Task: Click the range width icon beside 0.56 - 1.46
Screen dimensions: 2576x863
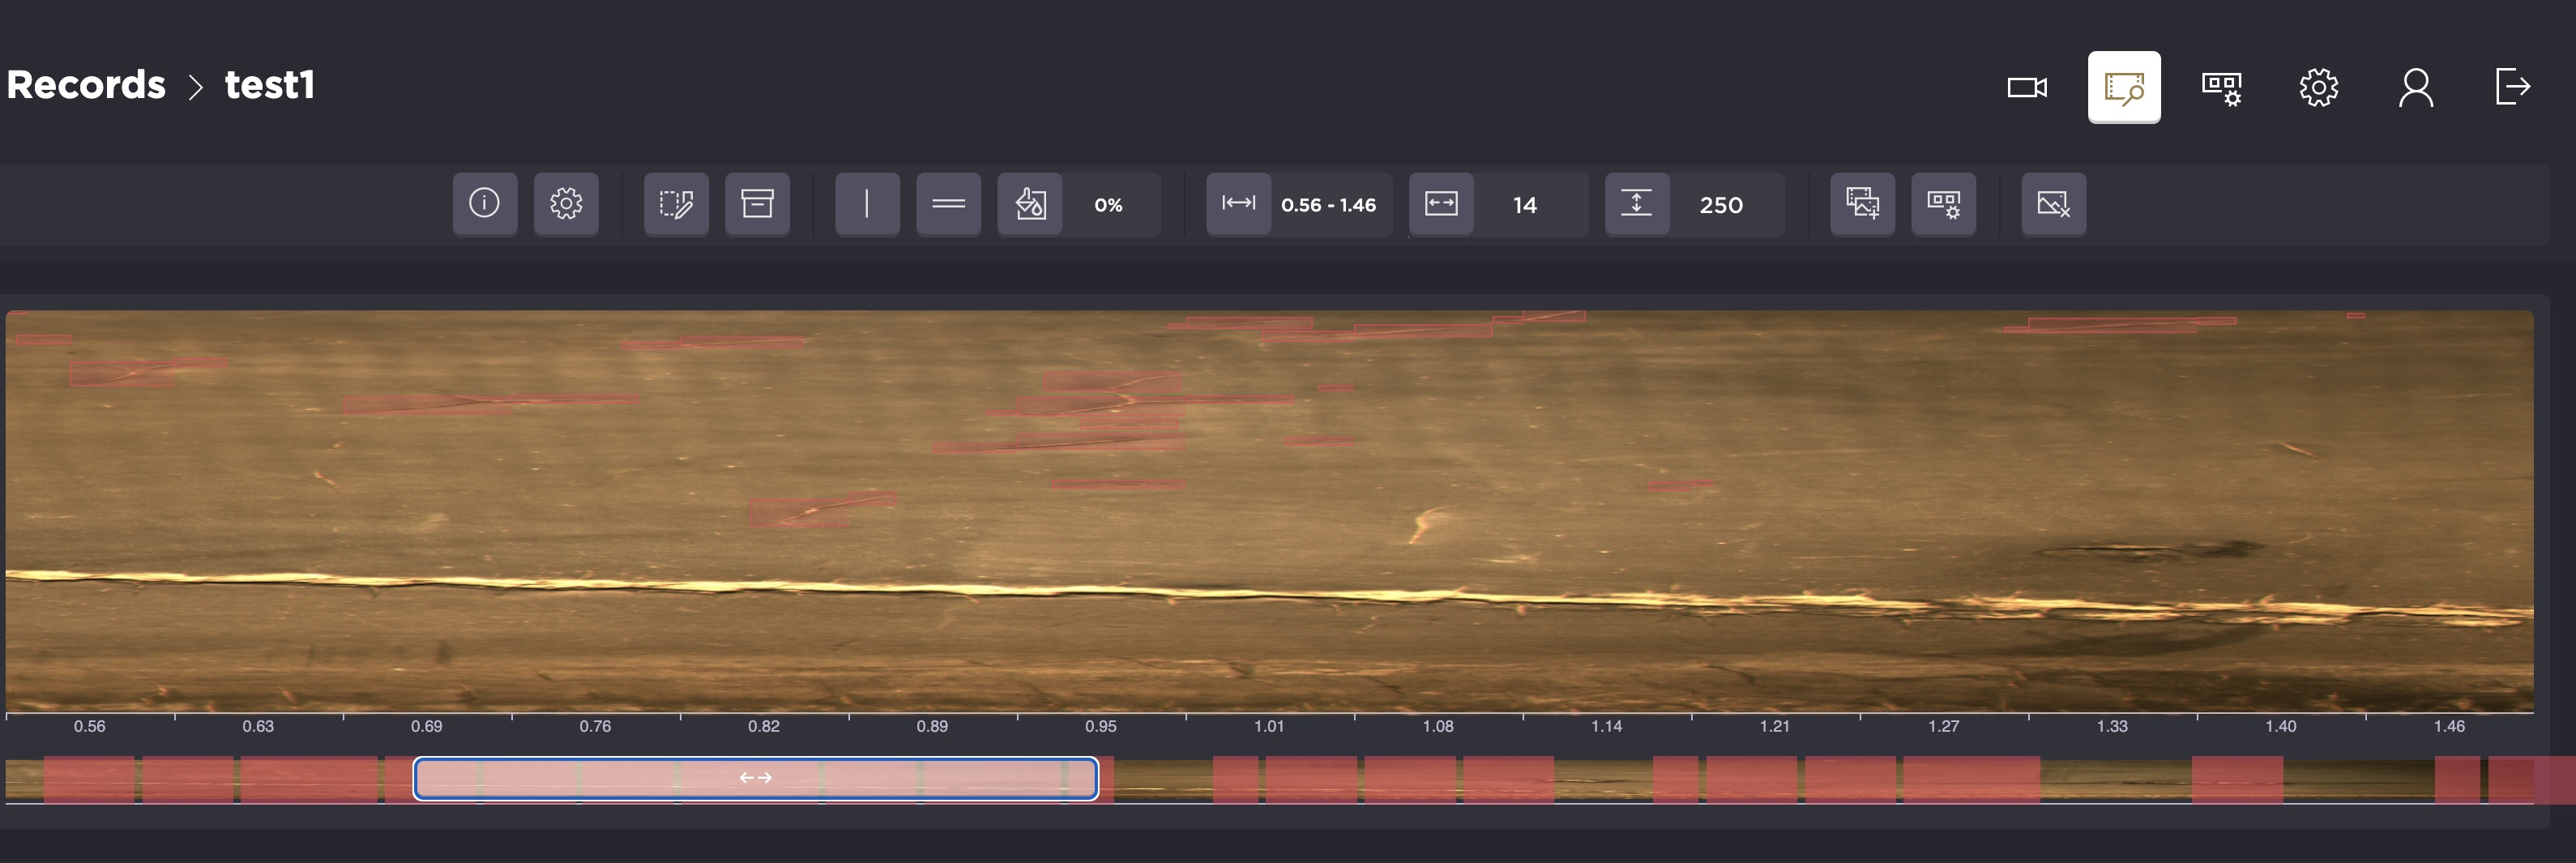Action: click(x=1239, y=204)
